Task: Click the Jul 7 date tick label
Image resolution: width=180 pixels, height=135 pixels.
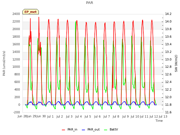Action: tap(107, 116)
